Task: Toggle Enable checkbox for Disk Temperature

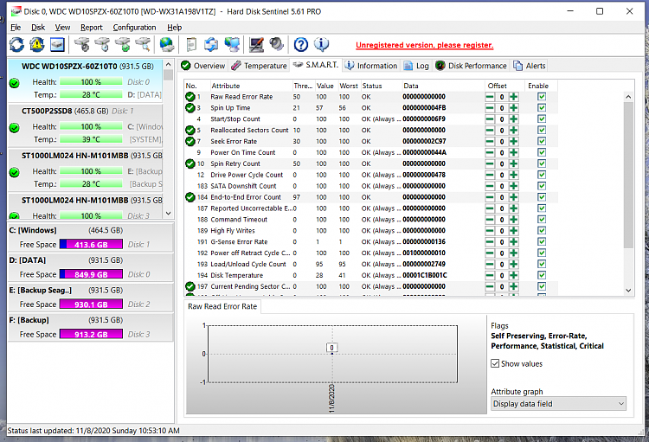Action: tap(542, 275)
